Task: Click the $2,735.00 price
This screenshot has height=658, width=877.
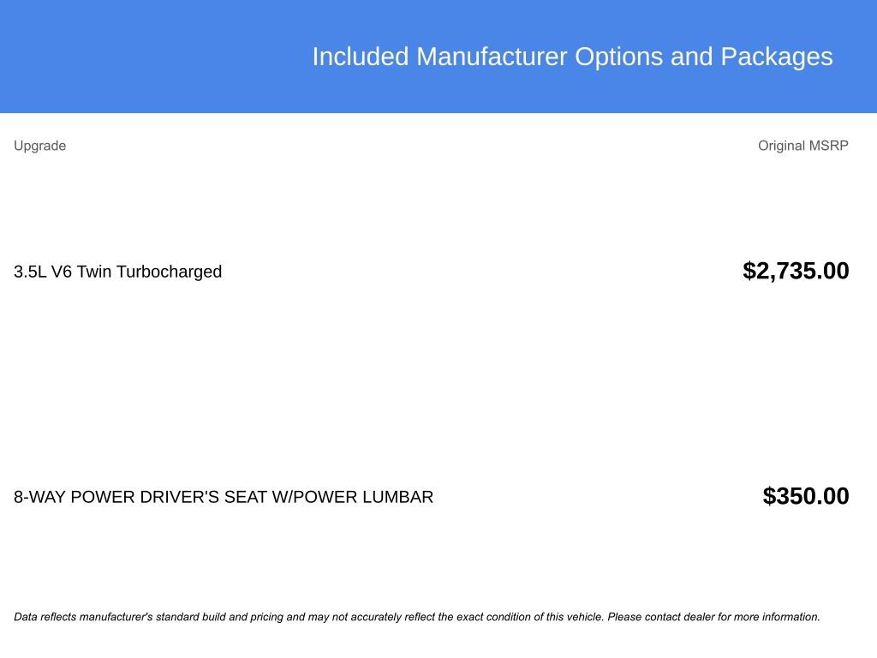Action: pyautogui.click(x=796, y=271)
